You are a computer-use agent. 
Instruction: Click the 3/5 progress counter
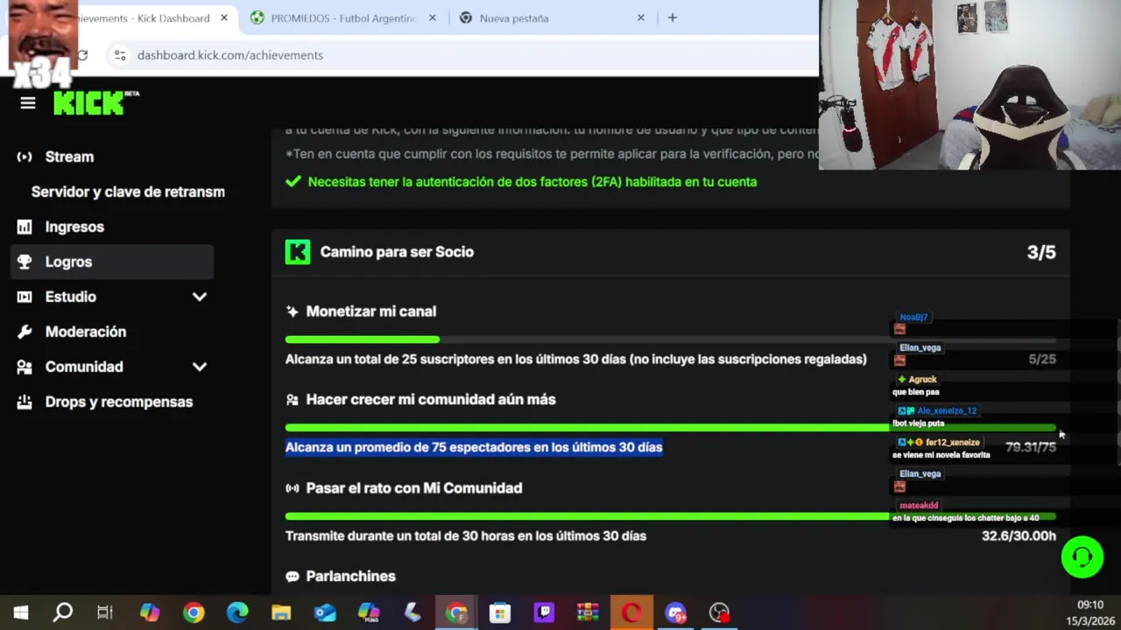coord(1041,252)
